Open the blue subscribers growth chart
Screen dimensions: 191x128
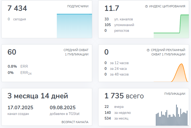click(74, 26)
